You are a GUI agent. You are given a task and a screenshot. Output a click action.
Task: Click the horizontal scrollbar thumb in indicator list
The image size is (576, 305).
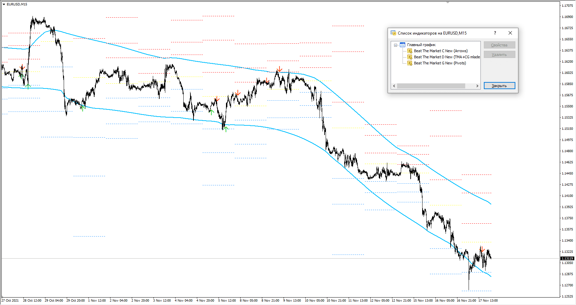pyautogui.click(x=431, y=86)
